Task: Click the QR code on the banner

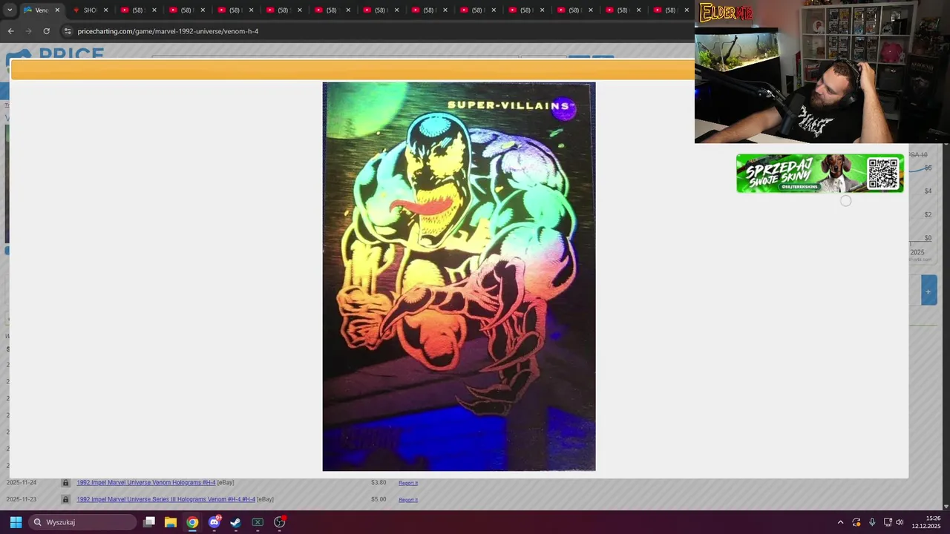Action: 882,174
